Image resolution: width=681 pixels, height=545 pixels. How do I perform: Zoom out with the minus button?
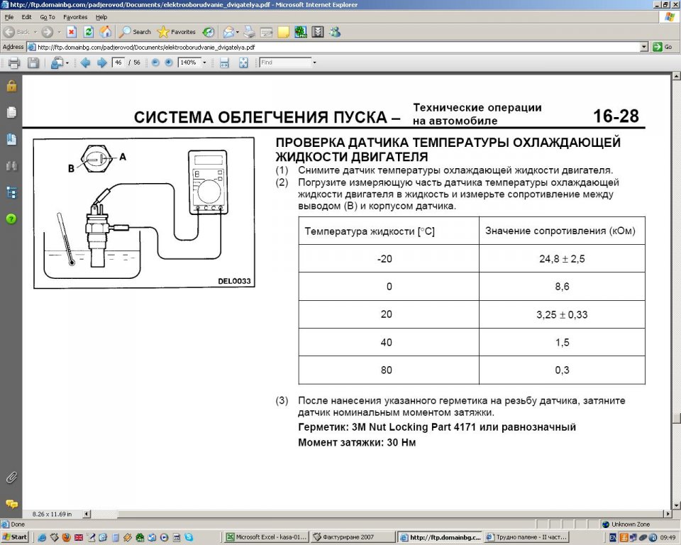coord(155,62)
